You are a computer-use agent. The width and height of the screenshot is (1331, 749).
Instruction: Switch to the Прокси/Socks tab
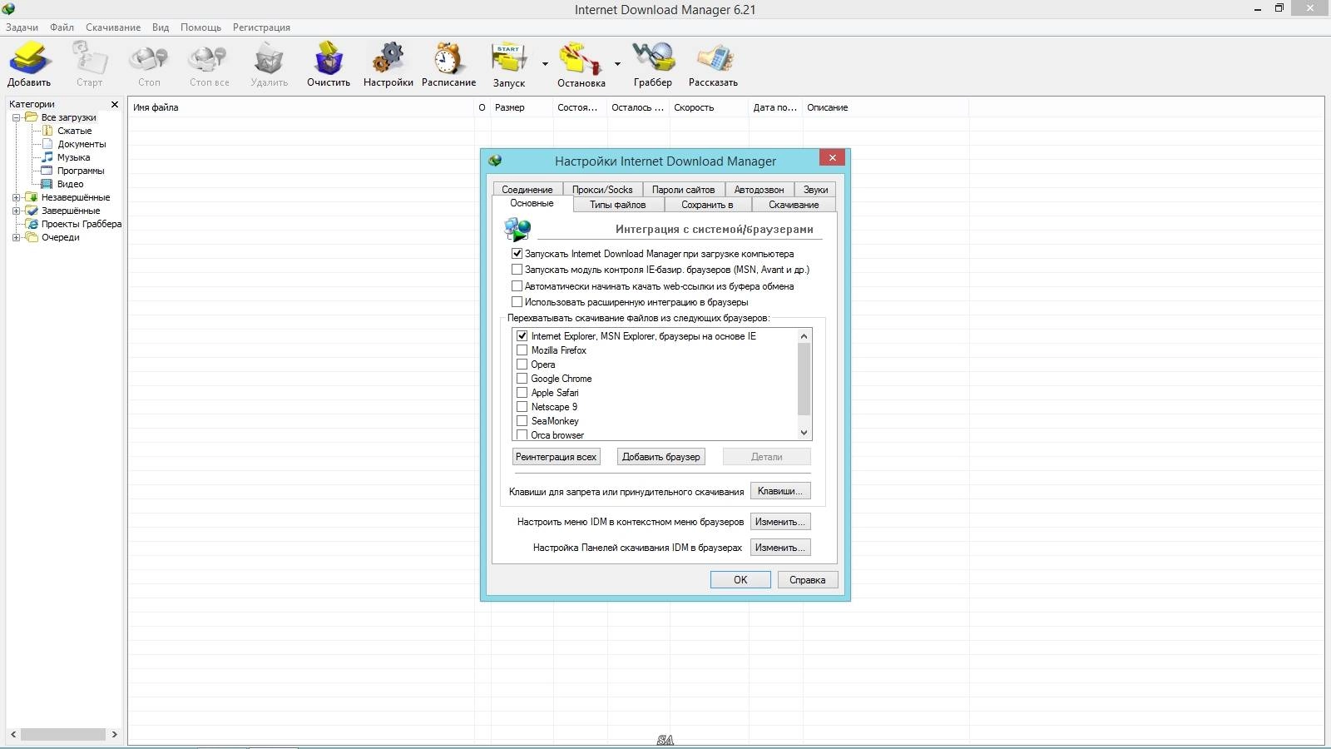602,190
